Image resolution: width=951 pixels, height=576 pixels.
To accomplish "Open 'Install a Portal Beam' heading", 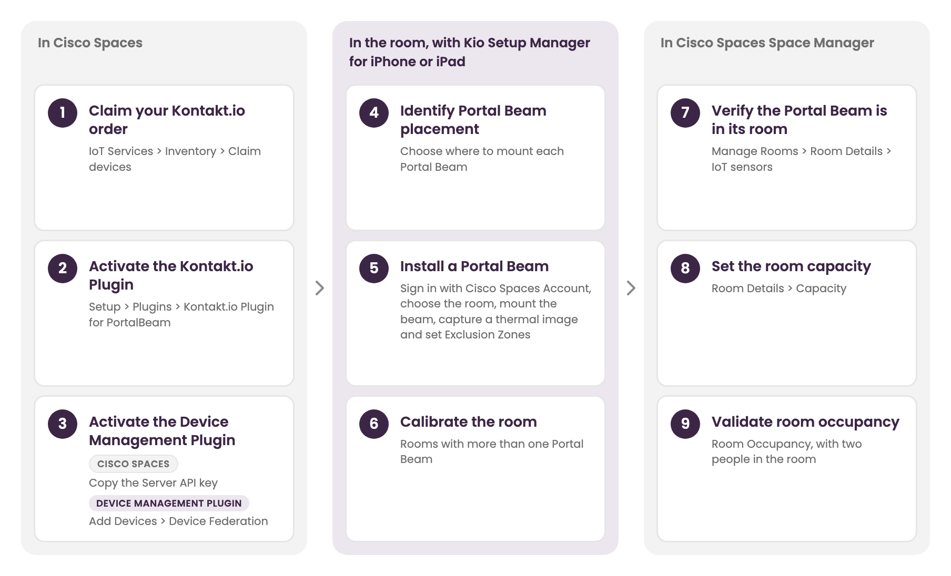I will click(474, 266).
